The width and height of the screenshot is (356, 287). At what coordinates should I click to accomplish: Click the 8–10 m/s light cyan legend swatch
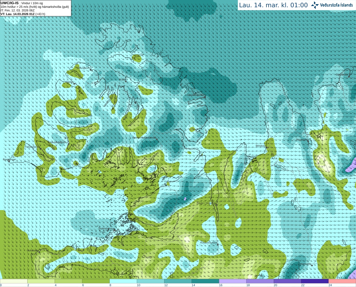[x=123, y=281]
